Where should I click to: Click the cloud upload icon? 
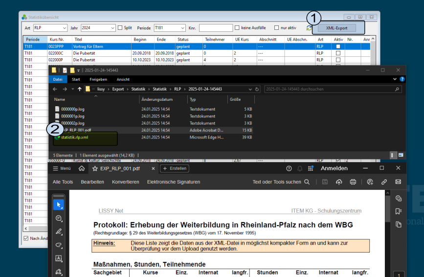click(x=339, y=182)
